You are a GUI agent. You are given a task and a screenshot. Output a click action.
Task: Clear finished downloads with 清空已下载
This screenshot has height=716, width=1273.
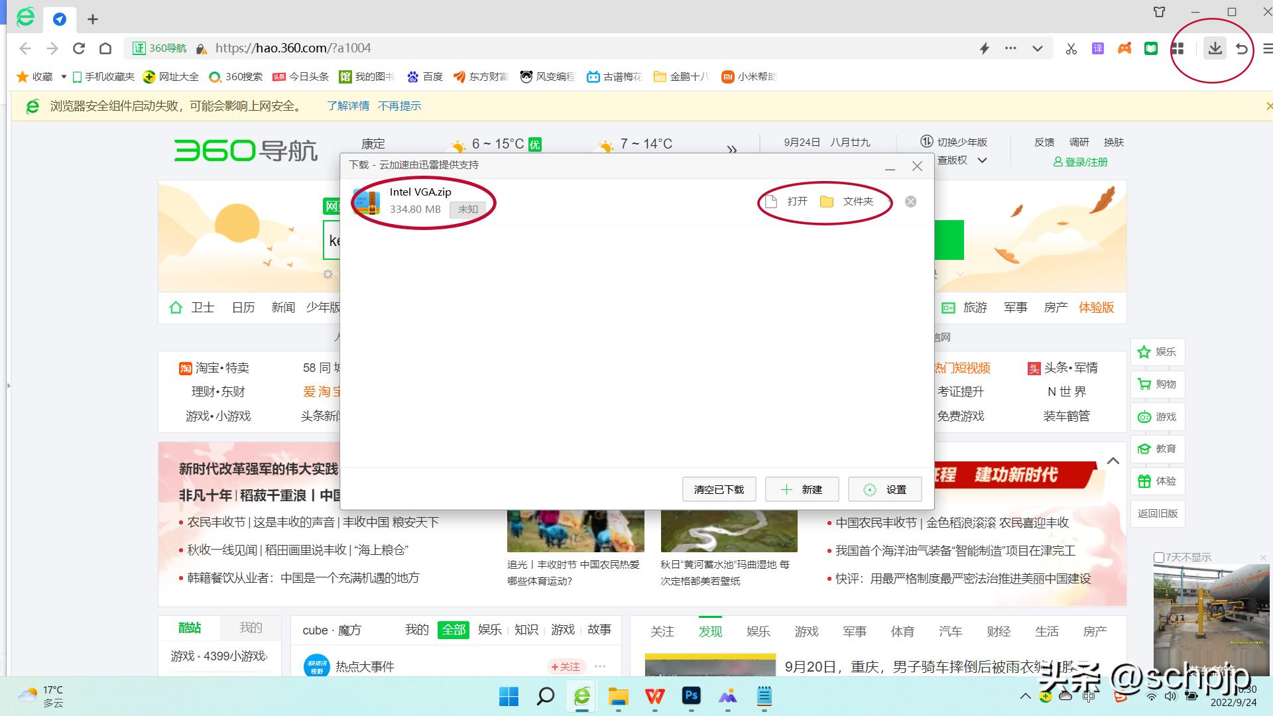click(x=719, y=489)
